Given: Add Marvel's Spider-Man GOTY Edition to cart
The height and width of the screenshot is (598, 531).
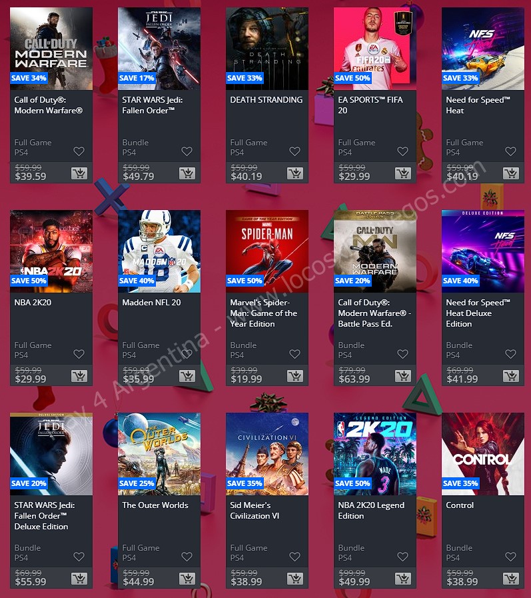Looking at the screenshot, I should point(295,376).
